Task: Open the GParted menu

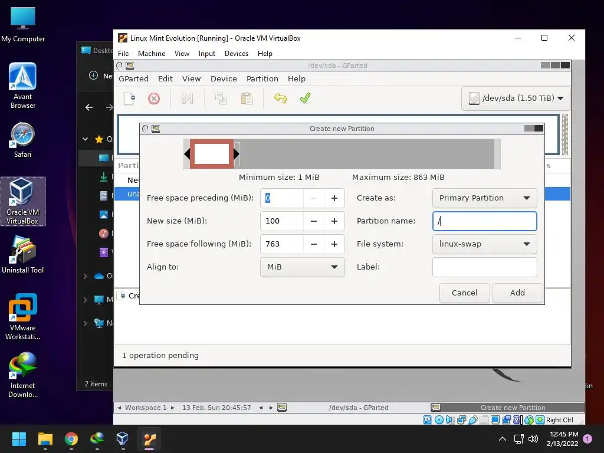Action: click(x=133, y=78)
